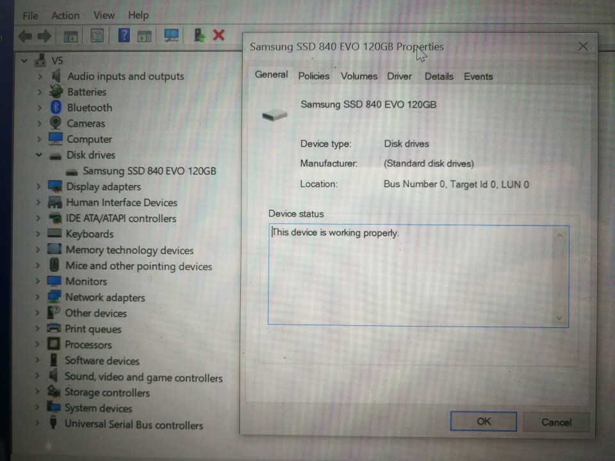Select the Monitors tree item label
615x461 pixels.
[86, 281]
